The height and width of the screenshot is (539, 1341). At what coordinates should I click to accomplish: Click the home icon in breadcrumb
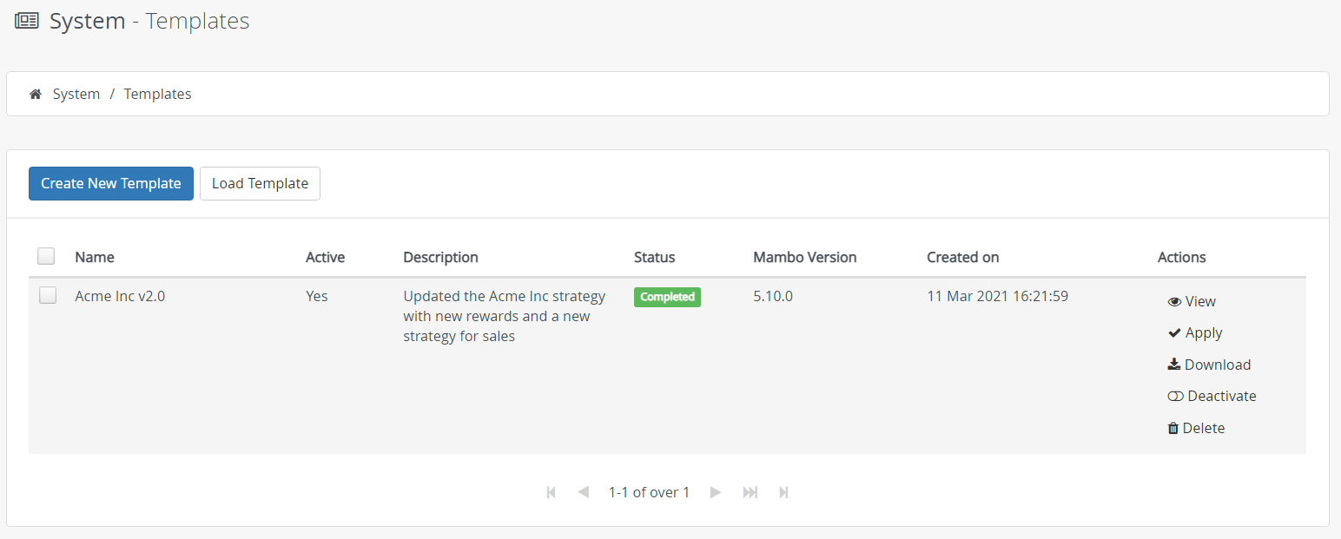[36, 94]
